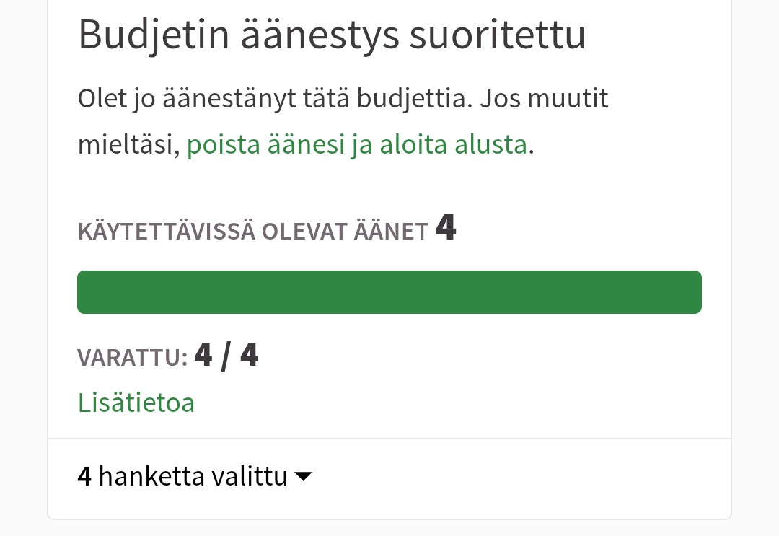
Task: Click the green vote progress bar
Action: click(x=389, y=292)
